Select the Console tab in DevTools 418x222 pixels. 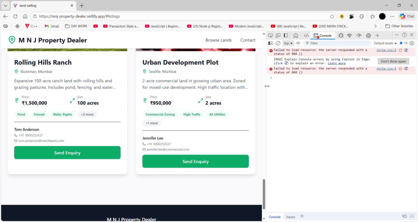coord(323,36)
